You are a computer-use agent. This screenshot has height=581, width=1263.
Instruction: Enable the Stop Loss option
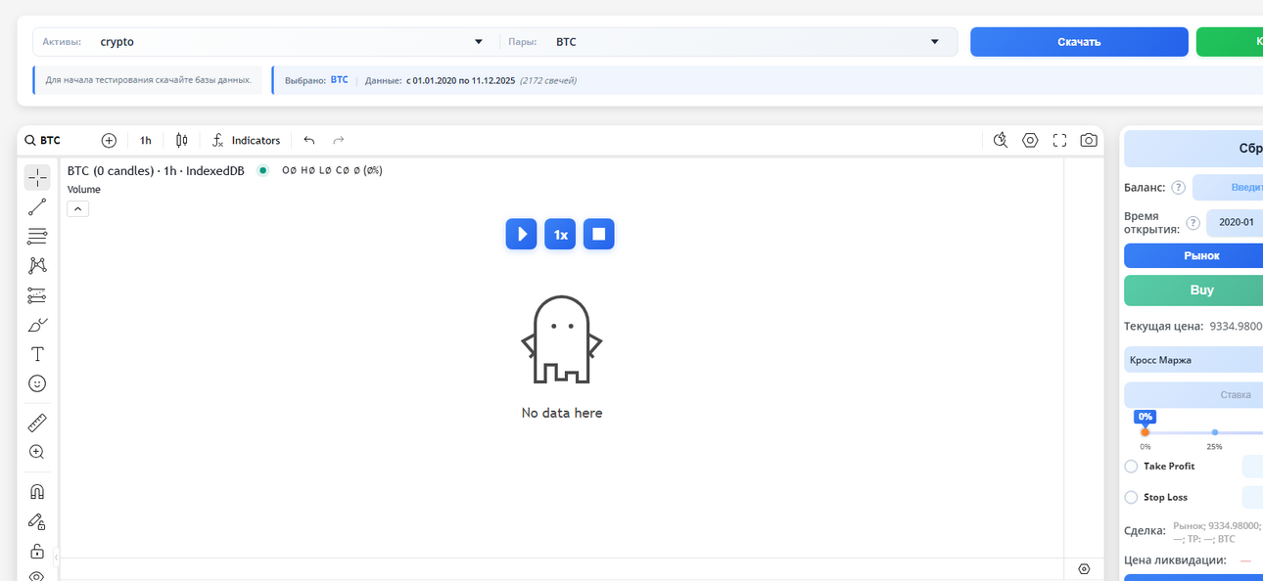1131,498
